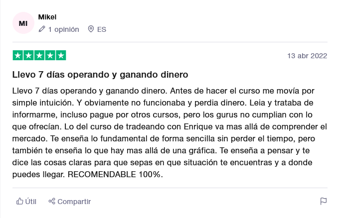Click the second green rating star
339x218 pixels.
coord(28,55)
